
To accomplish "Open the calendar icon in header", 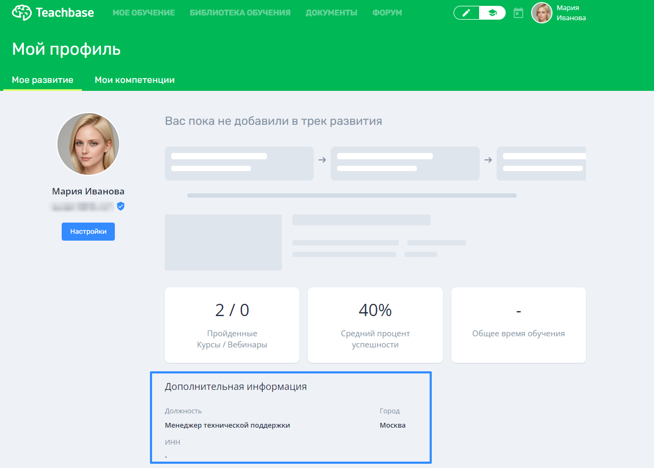I will pos(518,13).
